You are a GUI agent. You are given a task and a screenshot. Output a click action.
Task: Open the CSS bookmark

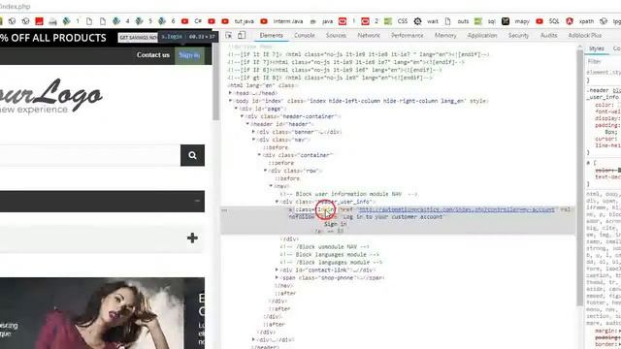[x=396, y=21]
